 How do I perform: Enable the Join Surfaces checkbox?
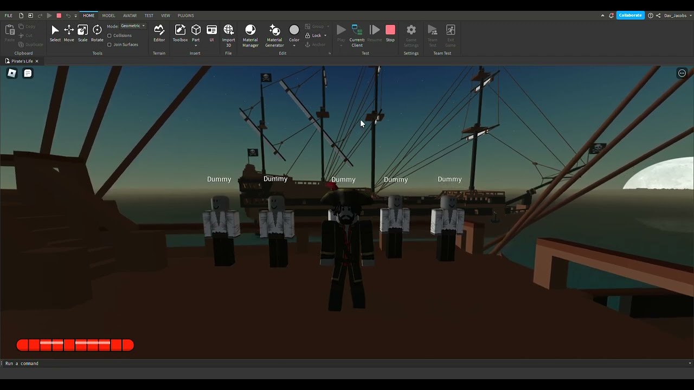point(110,44)
